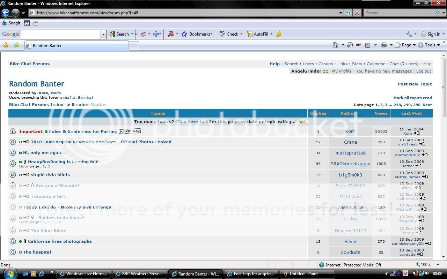Click the Post New Topic link
The height and width of the screenshot is (279, 447).
point(415,84)
